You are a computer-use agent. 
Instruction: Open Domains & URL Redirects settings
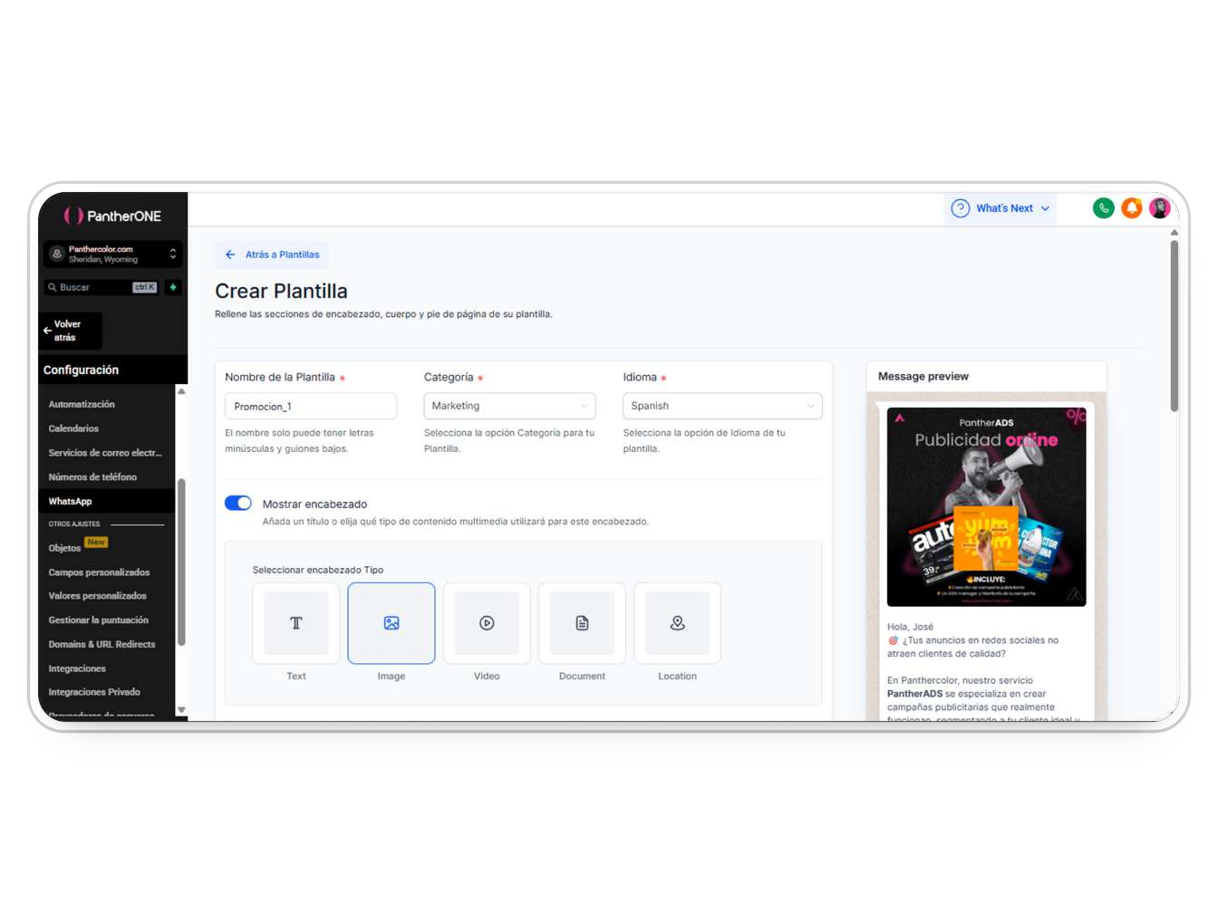pyautogui.click(x=101, y=644)
